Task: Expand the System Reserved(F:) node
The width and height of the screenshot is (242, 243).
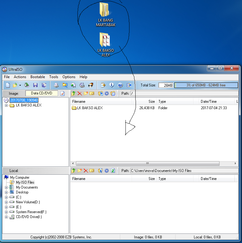Action: pyautogui.click(x=6, y=212)
